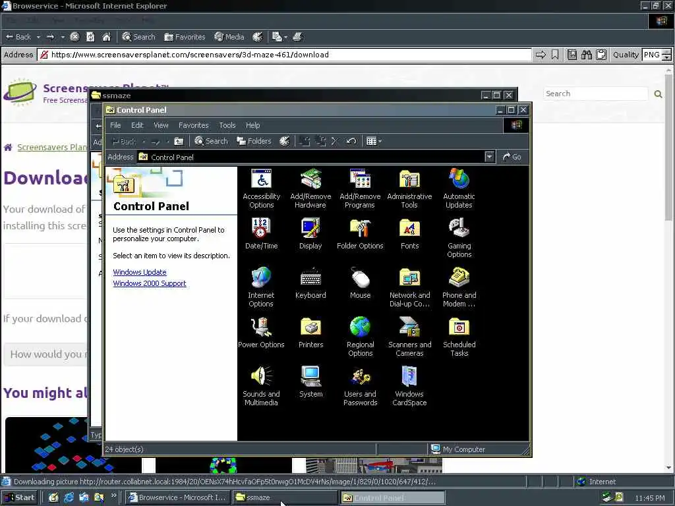Open the Help menu in Control Panel

252,125
